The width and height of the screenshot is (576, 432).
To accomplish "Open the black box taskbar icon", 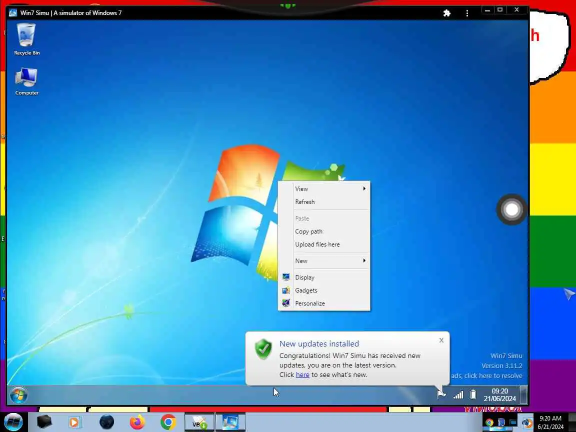I will 44,422.
